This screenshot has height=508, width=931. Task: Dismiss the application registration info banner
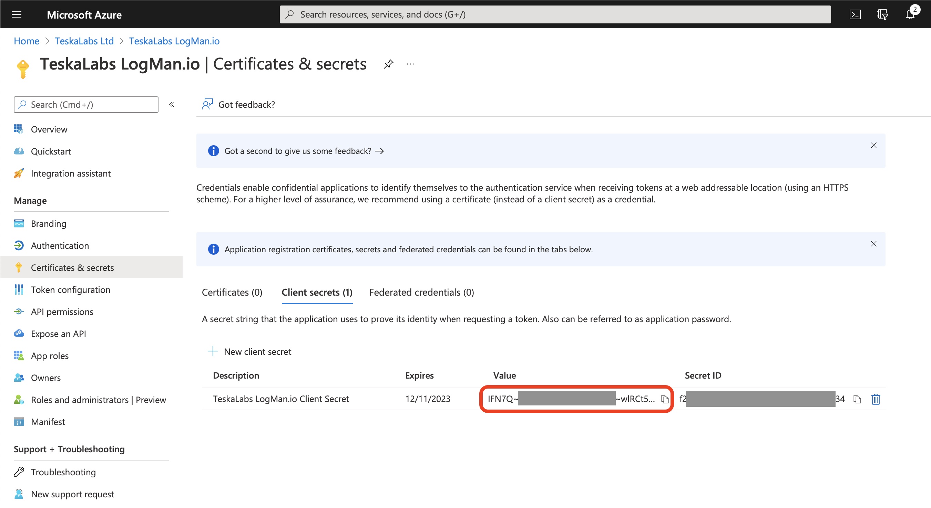tap(873, 244)
